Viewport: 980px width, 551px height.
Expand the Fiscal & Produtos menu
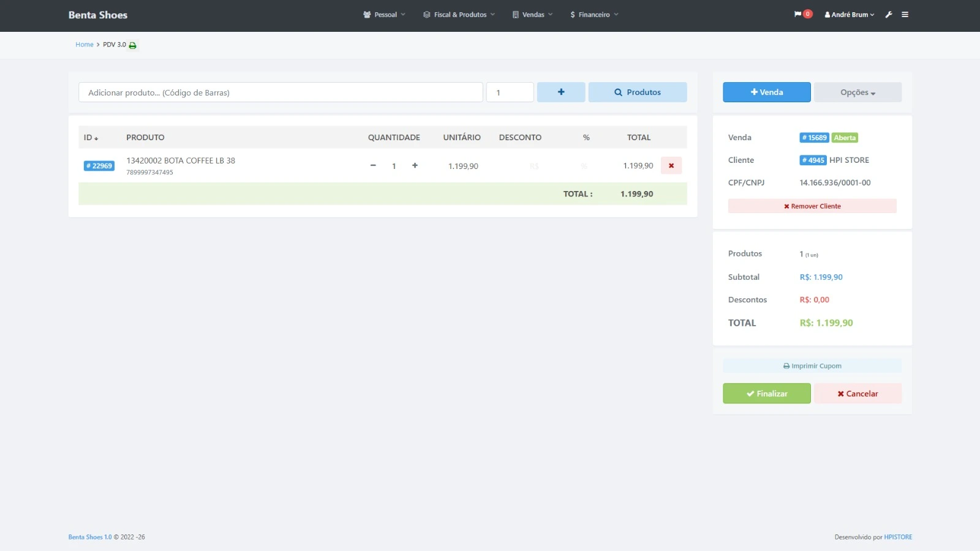click(459, 15)
